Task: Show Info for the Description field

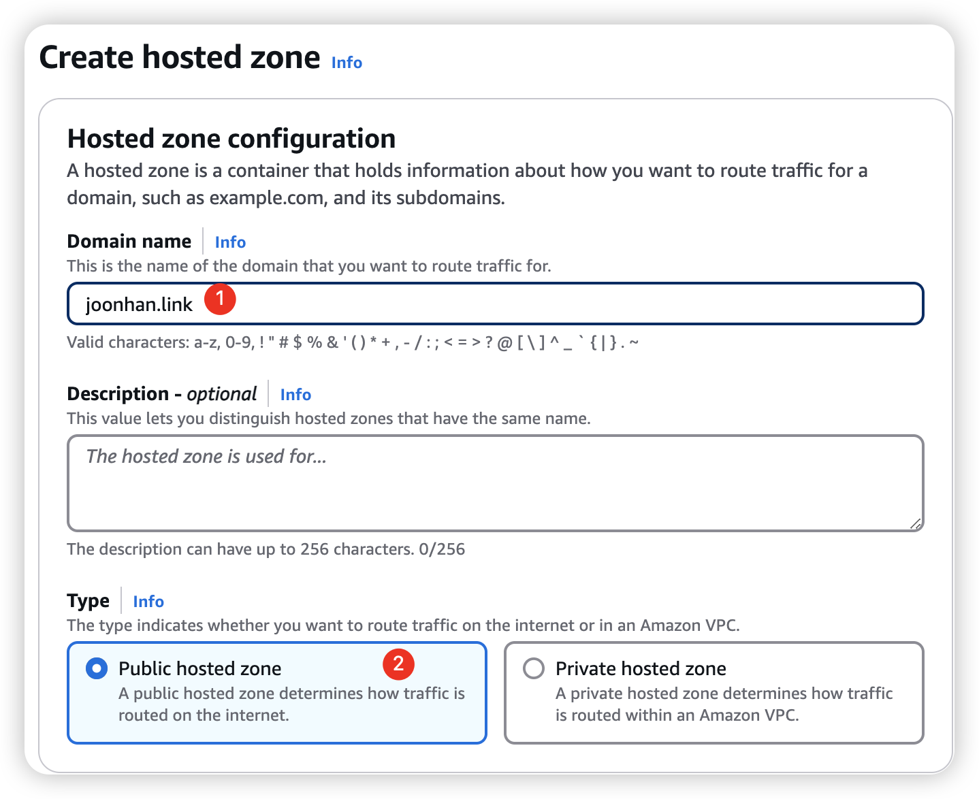Action: (295, 395)
